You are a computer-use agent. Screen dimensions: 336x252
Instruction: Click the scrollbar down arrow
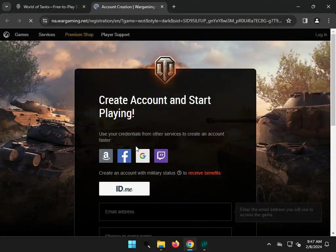click(x=333, y=233)
